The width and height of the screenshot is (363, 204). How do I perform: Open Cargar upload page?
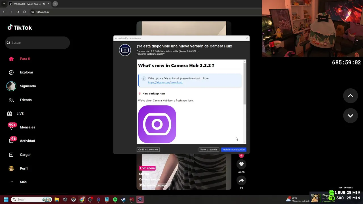[x=25, y=155]
